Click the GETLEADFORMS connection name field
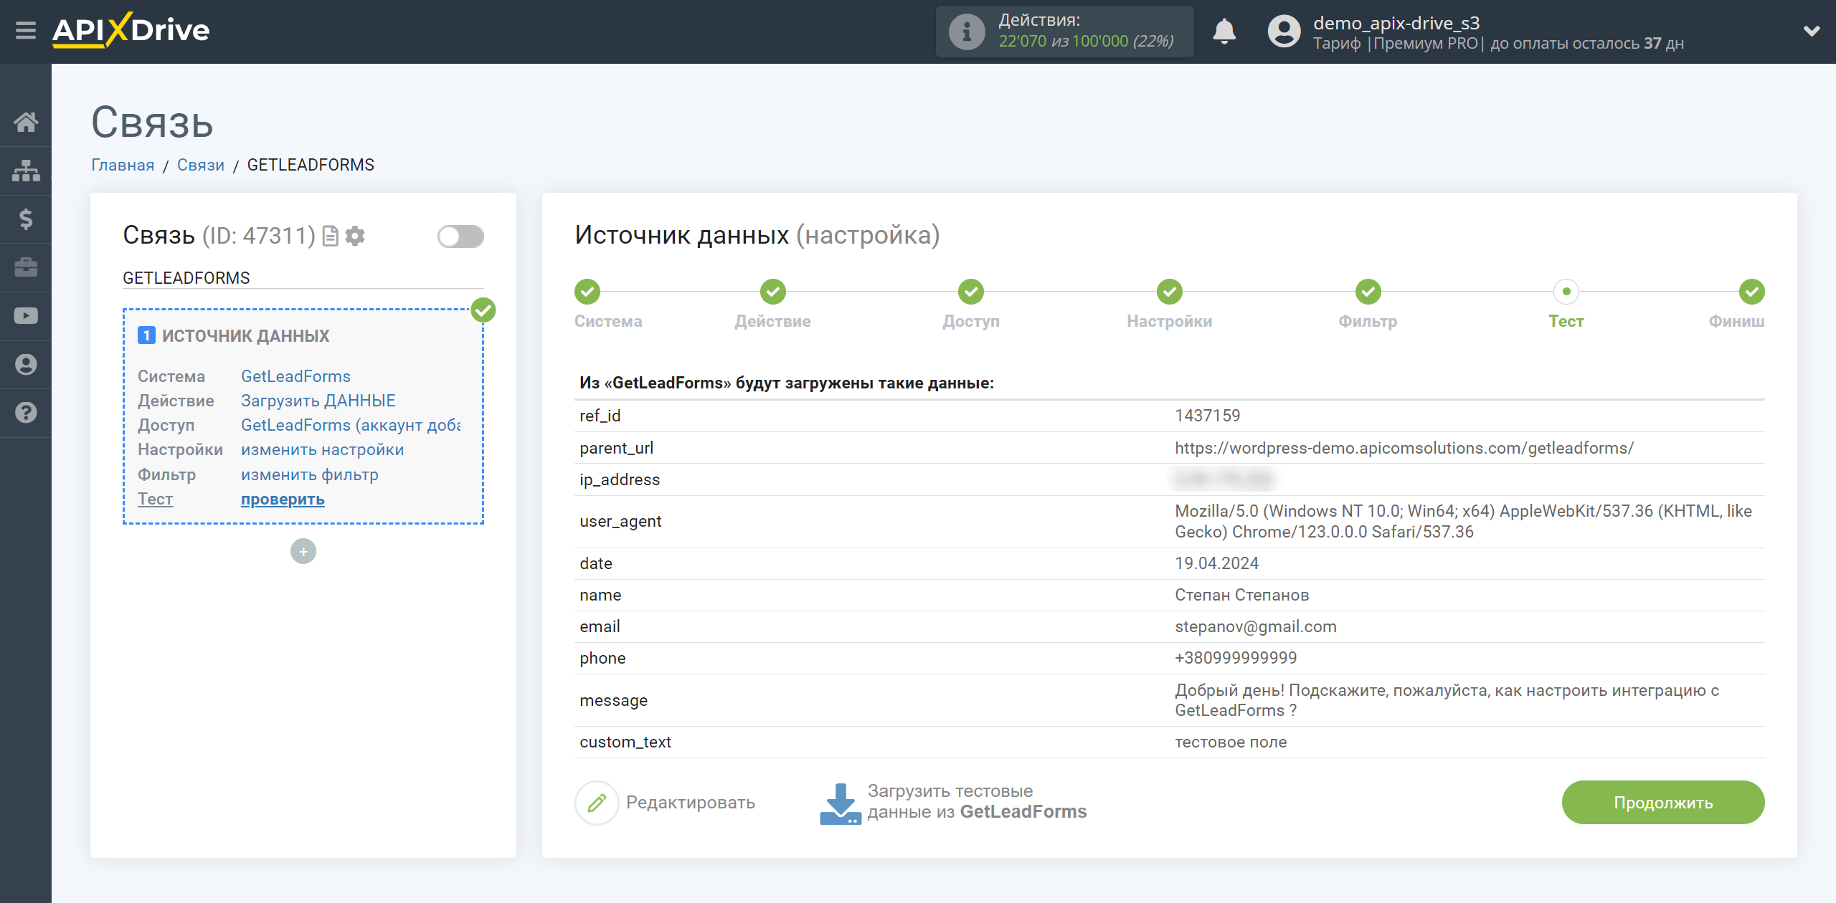Image resolution: width=1836 pixels, height=903 pixels. click(303, 278)
